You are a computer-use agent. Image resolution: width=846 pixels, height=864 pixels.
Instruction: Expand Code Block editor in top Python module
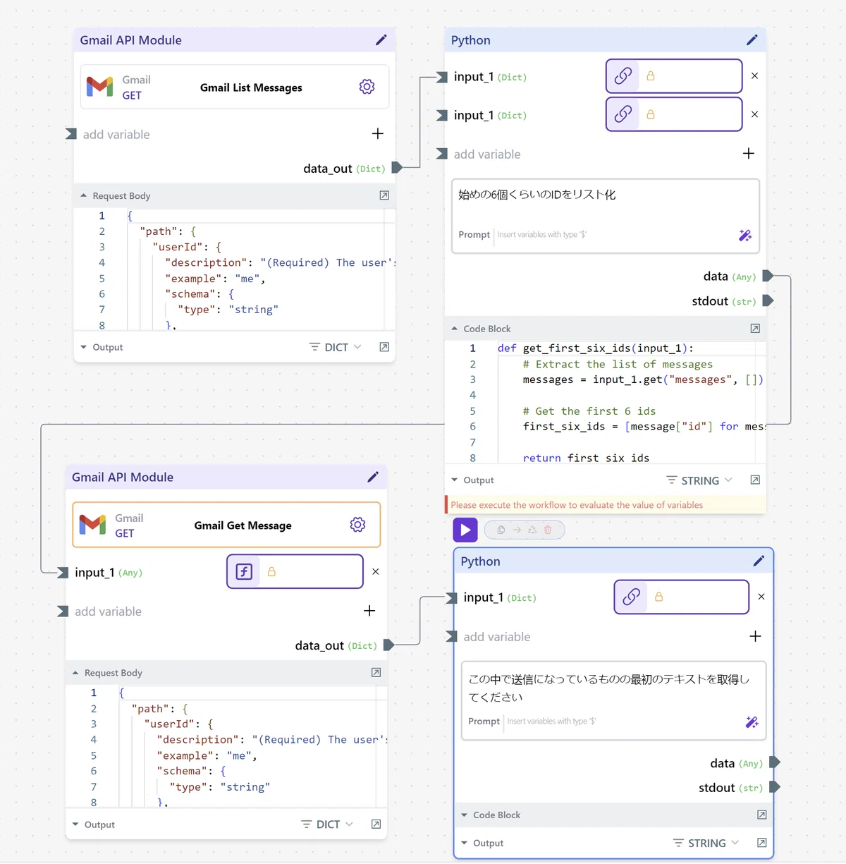755,329
